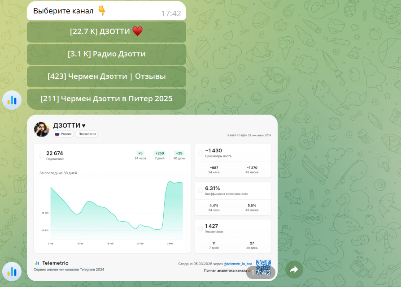
Task: Click the ~1 430 post views value
Action: tap(214, 150)
